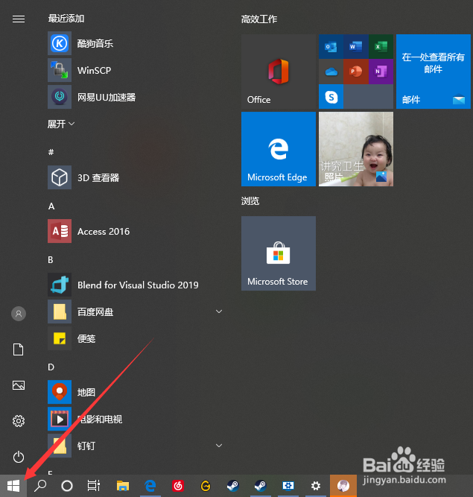Launch WinSCP from the recently added list
This screenshot has height=497, width=473.
click(x=135, y=70)
